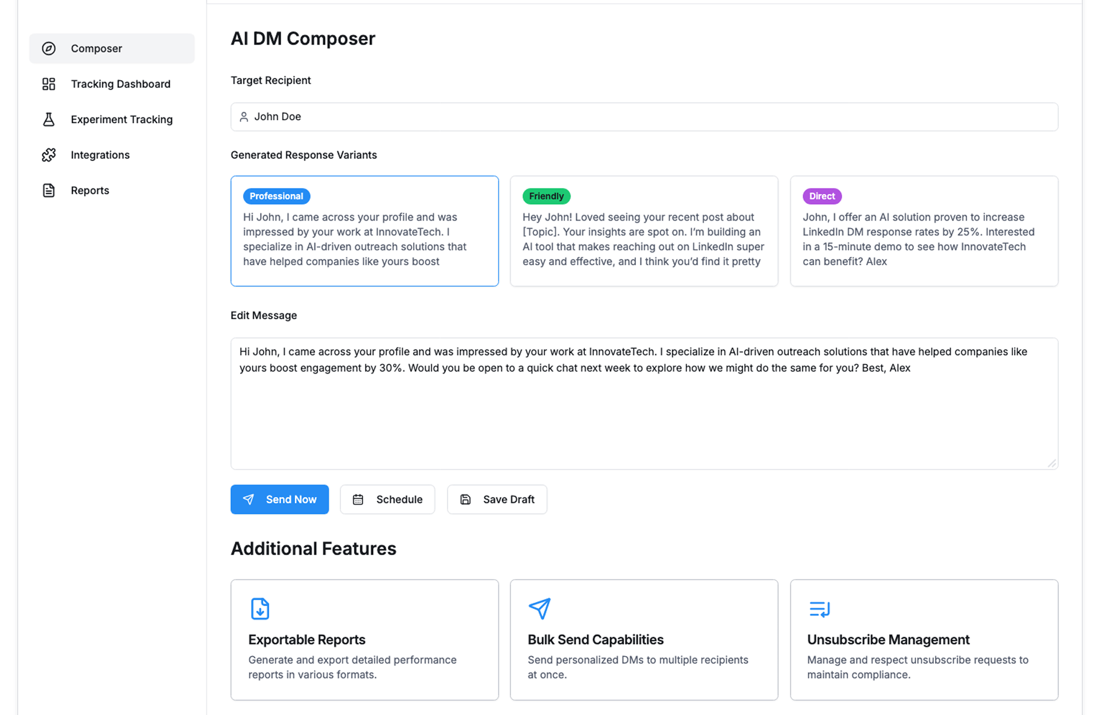Click the Integrations puzzle icon
The width and height of the screenshot is (1100, 715).
pyautogui.click(x=49, y=155)
